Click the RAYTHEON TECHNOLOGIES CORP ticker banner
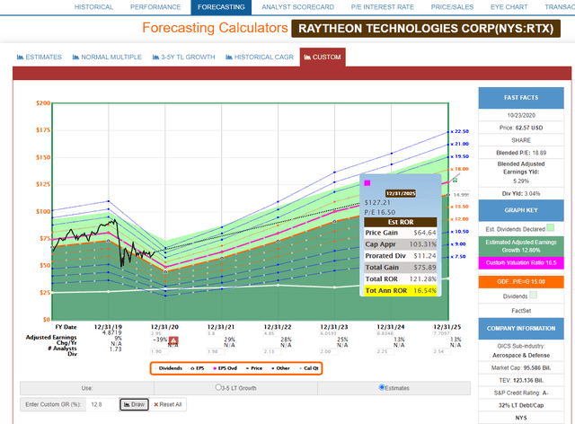Viewport: 575px width, 424px height. tap(426, 29)
